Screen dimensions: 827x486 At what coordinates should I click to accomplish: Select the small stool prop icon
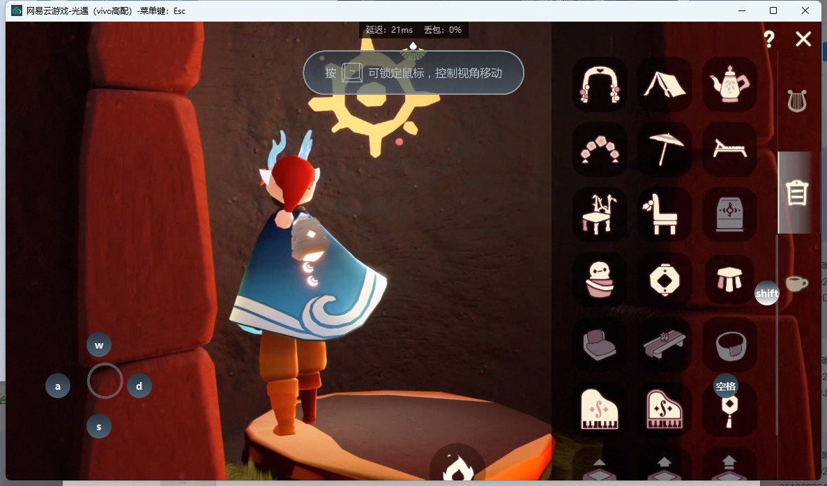tap(729, 280)
